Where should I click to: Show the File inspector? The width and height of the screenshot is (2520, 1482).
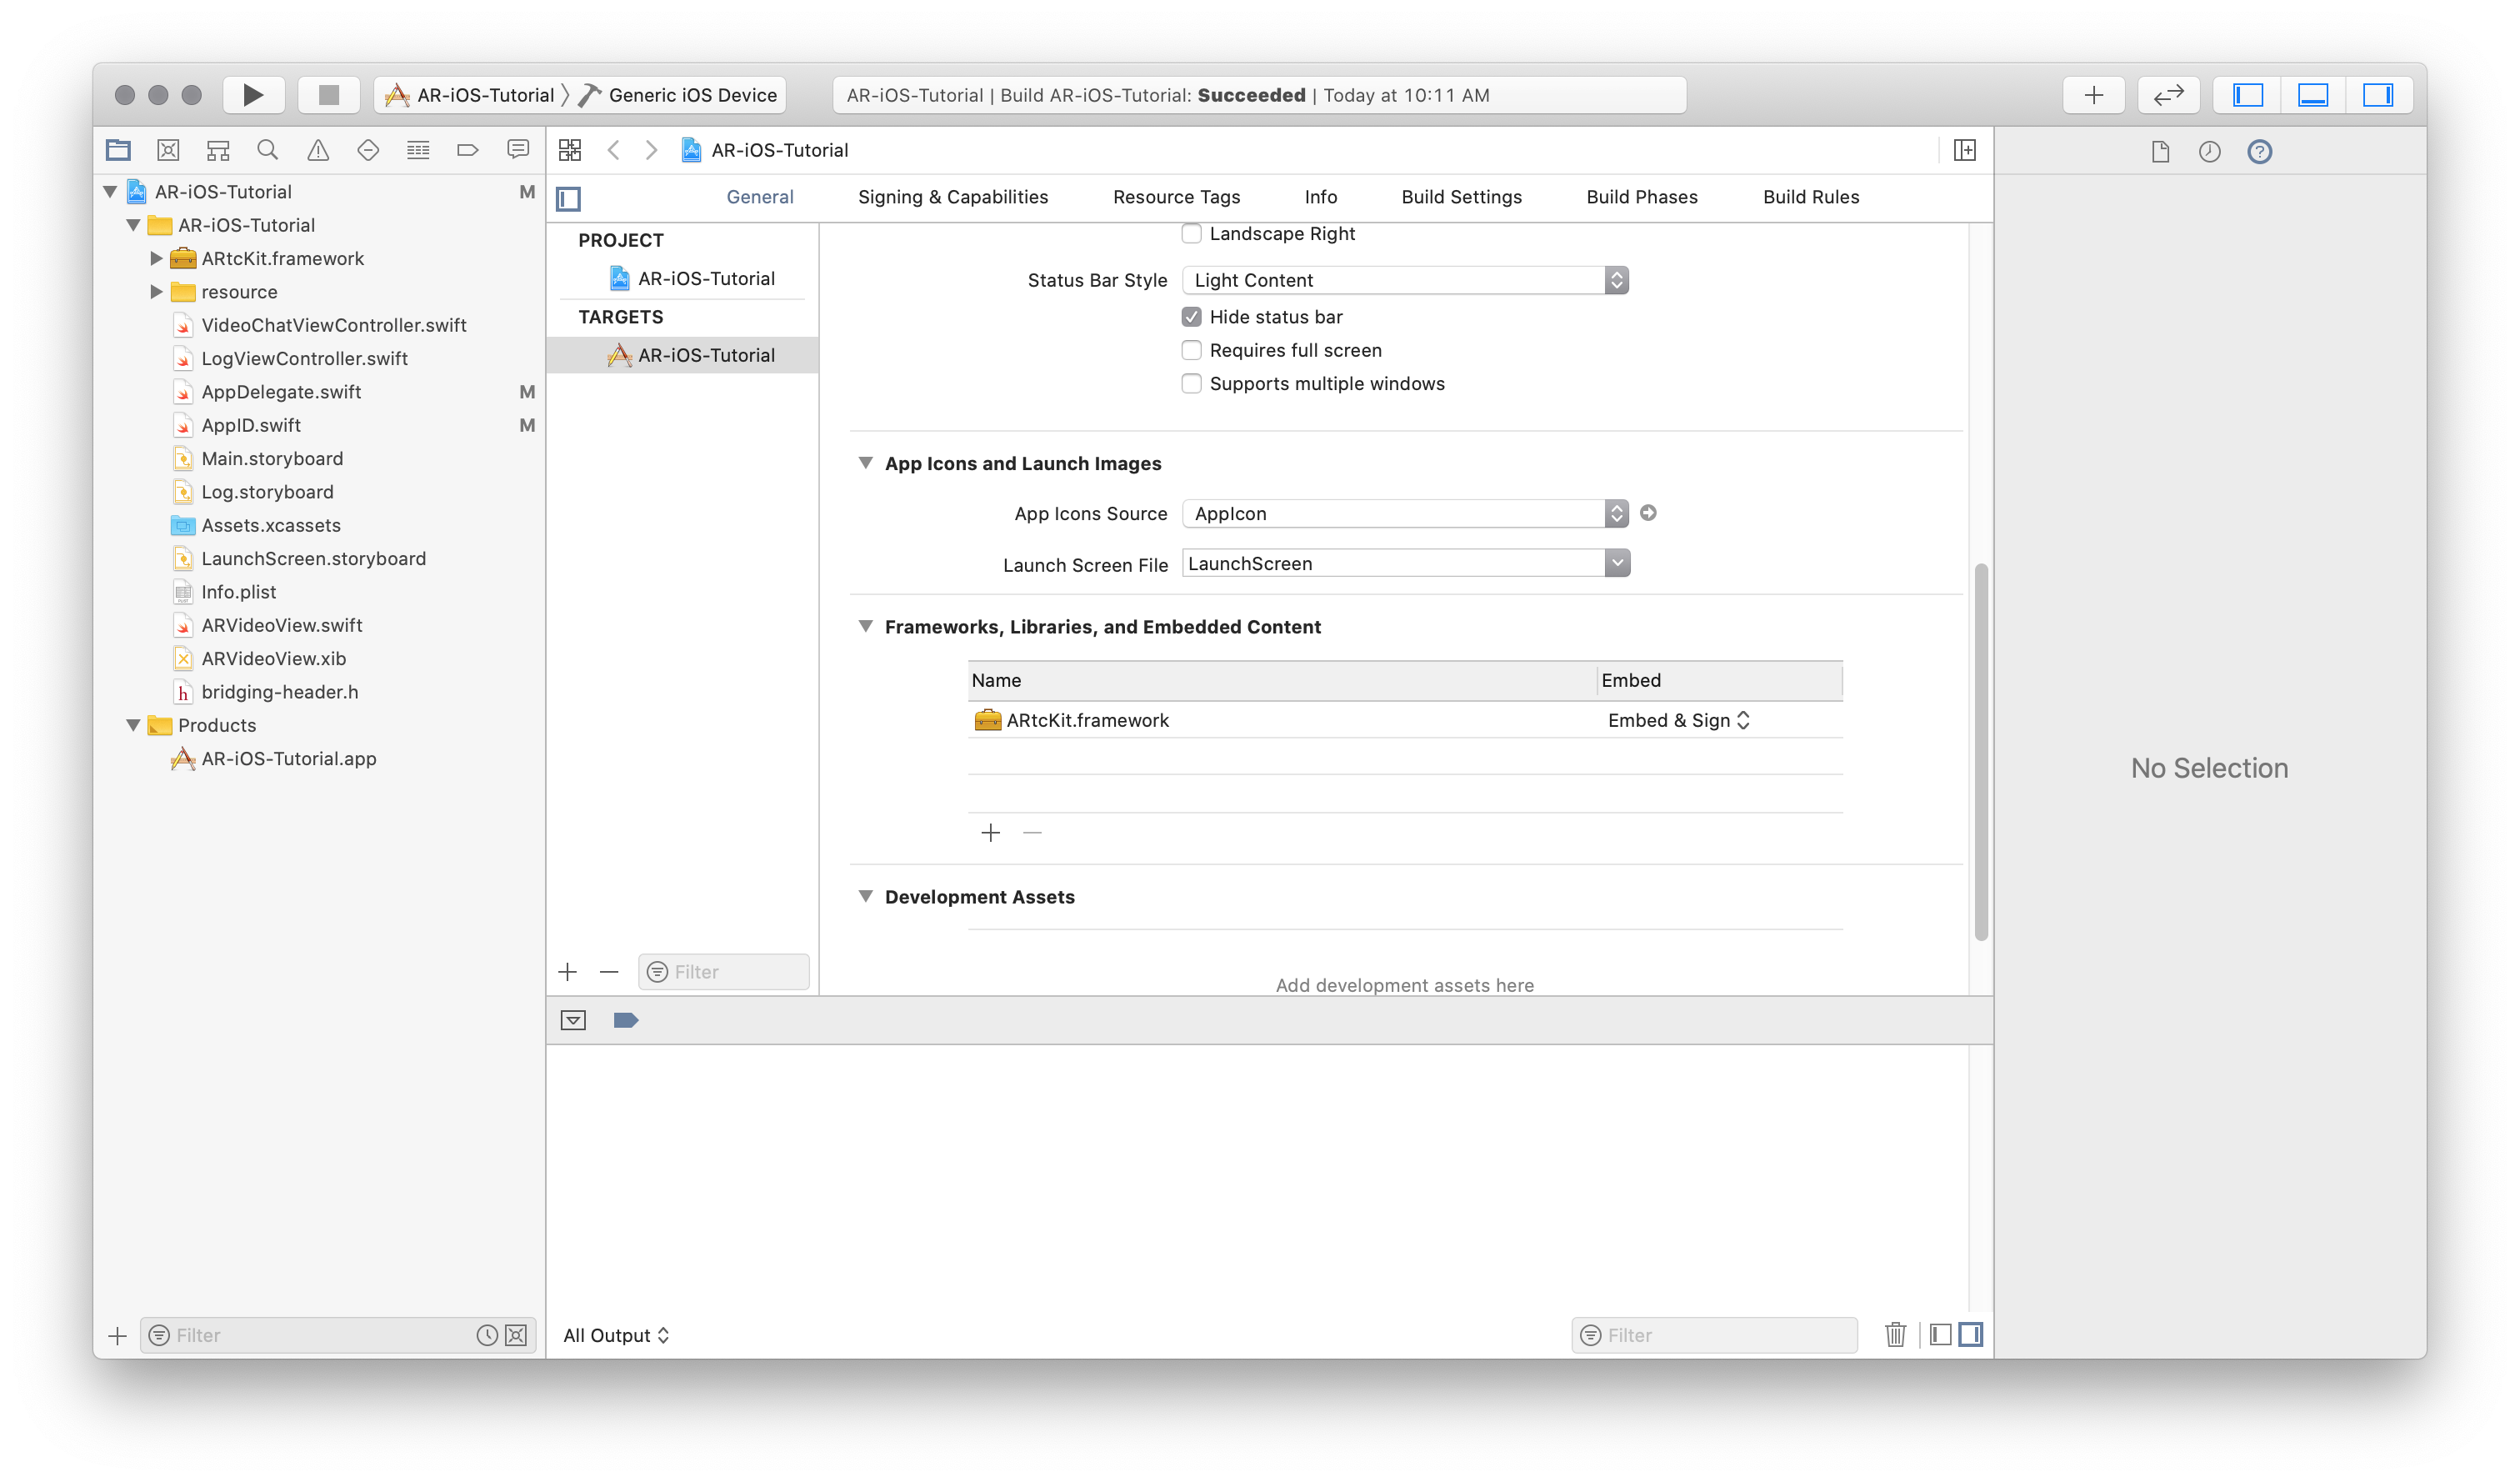pos(2160,151)
